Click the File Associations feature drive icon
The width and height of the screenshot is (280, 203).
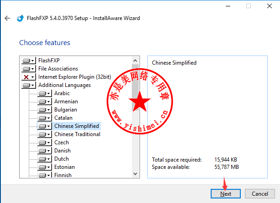[x=26, y=69]
